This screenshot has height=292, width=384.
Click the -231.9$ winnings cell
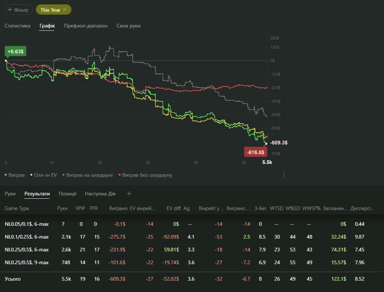(117, 249)
